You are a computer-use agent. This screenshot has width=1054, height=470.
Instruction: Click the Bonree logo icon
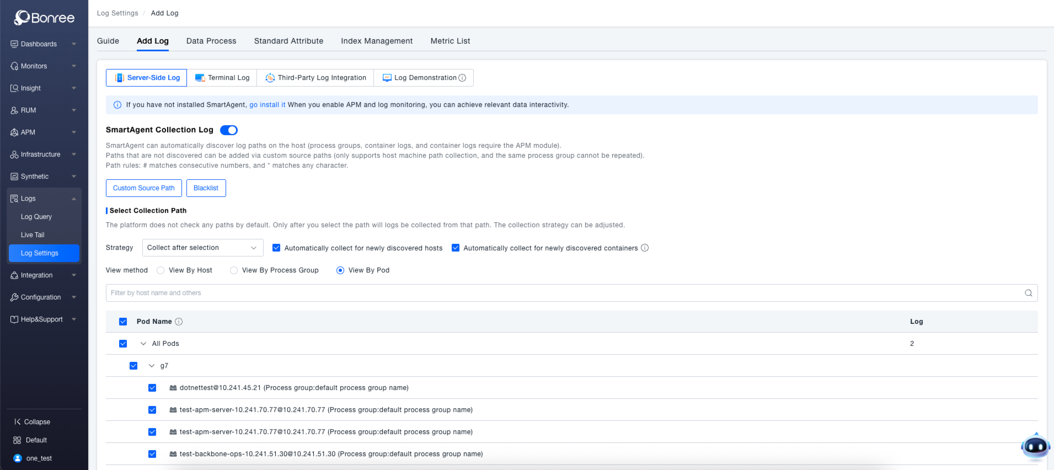pyautogui.click(x=22, y=18)
